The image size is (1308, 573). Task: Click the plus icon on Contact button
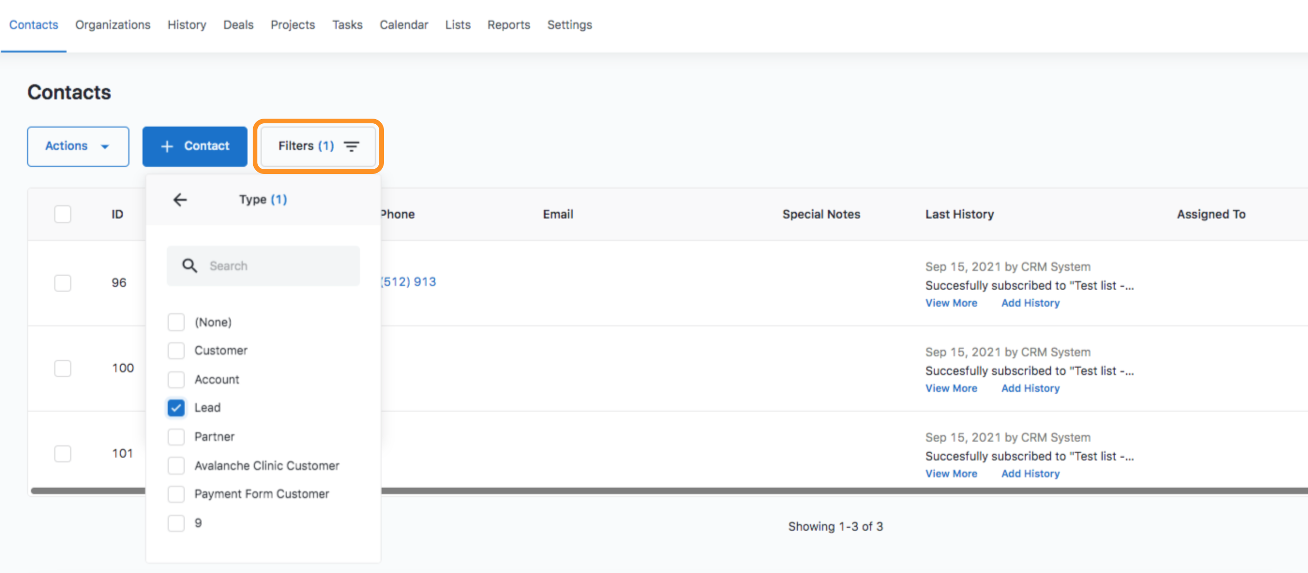tap(167, 146)
